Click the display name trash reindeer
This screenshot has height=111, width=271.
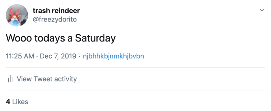click(x=56, y=11)
